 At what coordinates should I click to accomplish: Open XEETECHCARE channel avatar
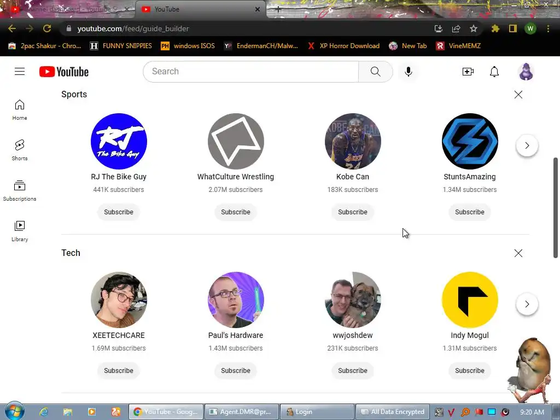click(x=119, y=300)
